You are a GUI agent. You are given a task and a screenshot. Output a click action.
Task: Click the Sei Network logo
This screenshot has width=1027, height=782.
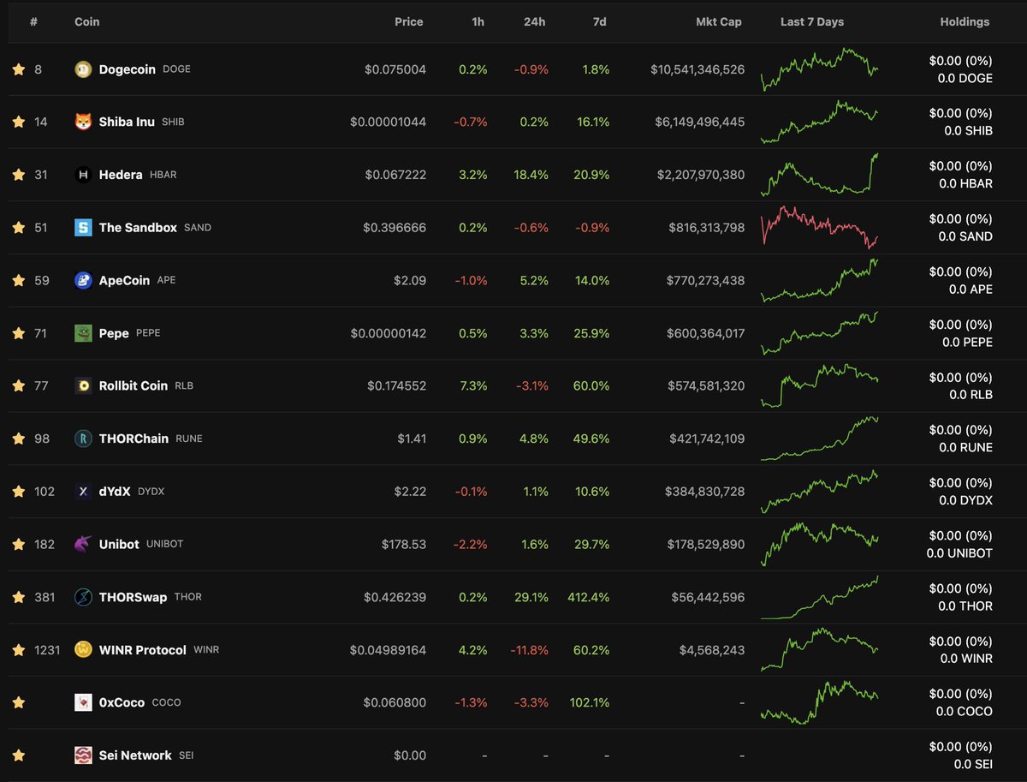83,755
